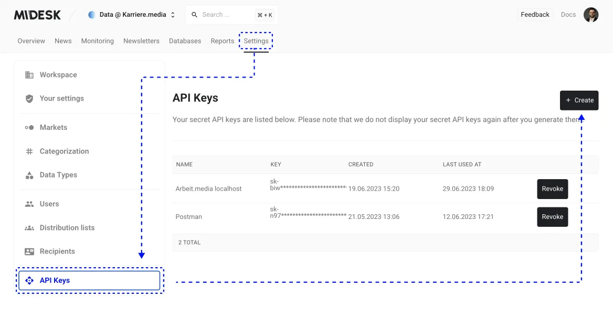
Task: Revoke the Postman API key
Action: pyautogui.click(x=552, y=217)
